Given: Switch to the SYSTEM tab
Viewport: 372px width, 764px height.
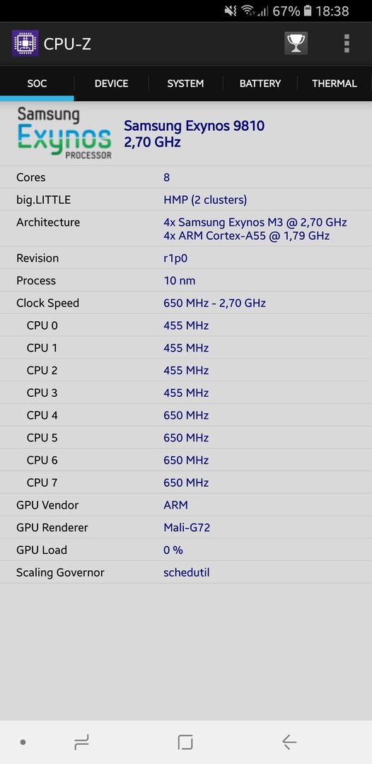Looking at the screenshot, I should pos(185,83).
